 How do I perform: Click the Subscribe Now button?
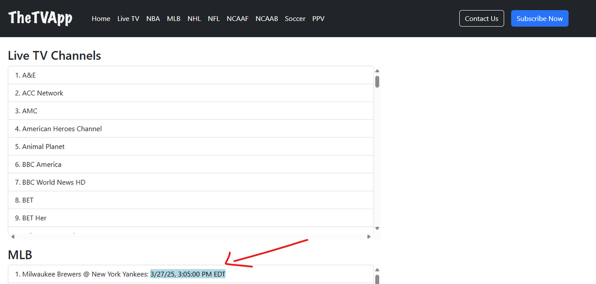(540, 19)
